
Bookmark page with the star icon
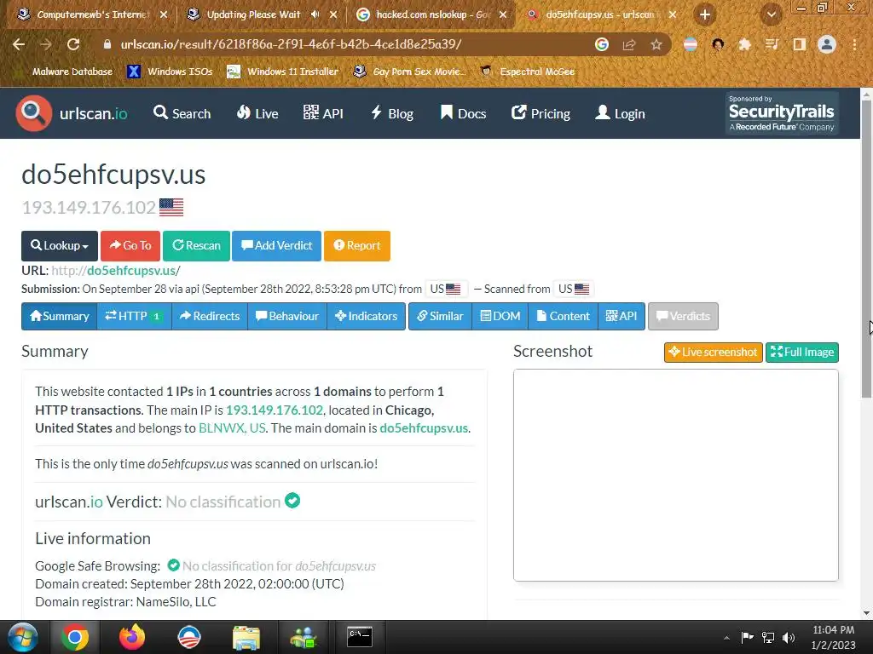[656, 44]
